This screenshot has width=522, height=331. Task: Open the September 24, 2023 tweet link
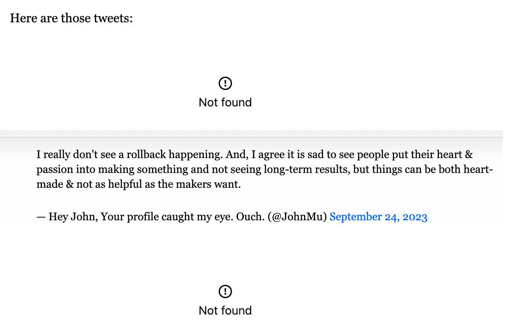coord(378,217)
